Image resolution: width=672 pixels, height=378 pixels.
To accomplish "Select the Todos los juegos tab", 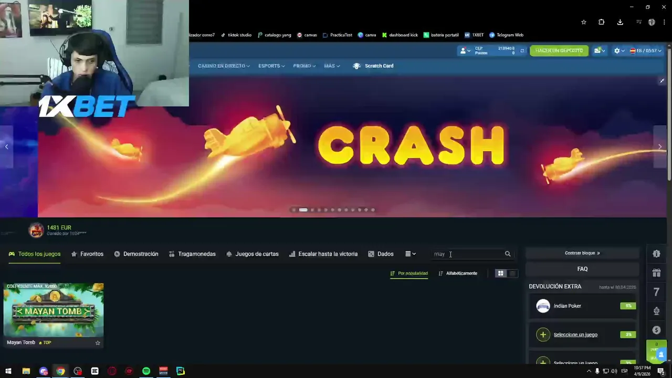I will tap(35, 254).
